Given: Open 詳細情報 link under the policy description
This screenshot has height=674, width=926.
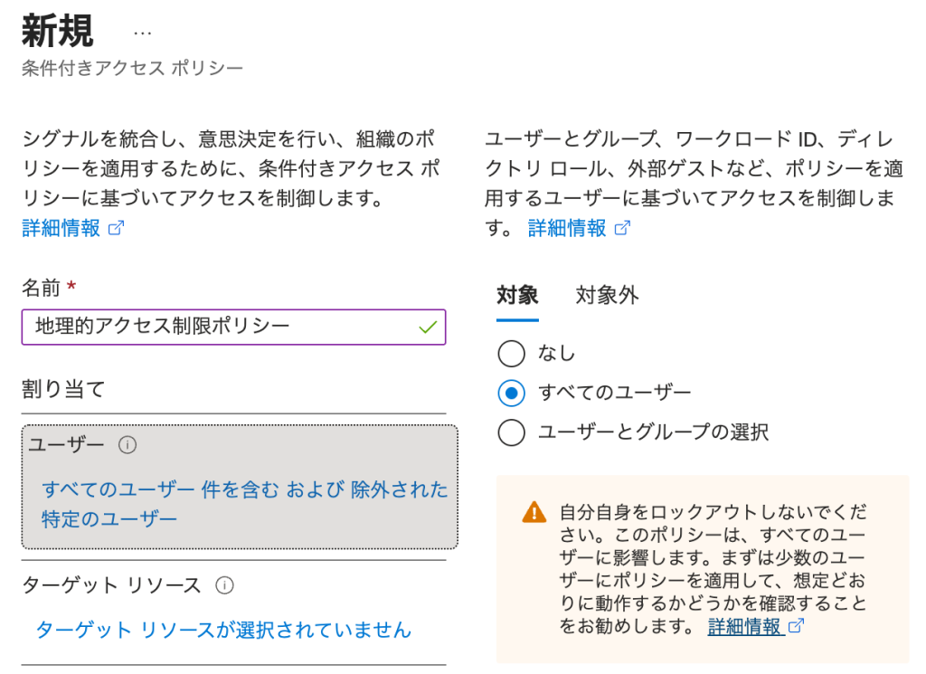Looking at the screenshot, I should [61, 228].
